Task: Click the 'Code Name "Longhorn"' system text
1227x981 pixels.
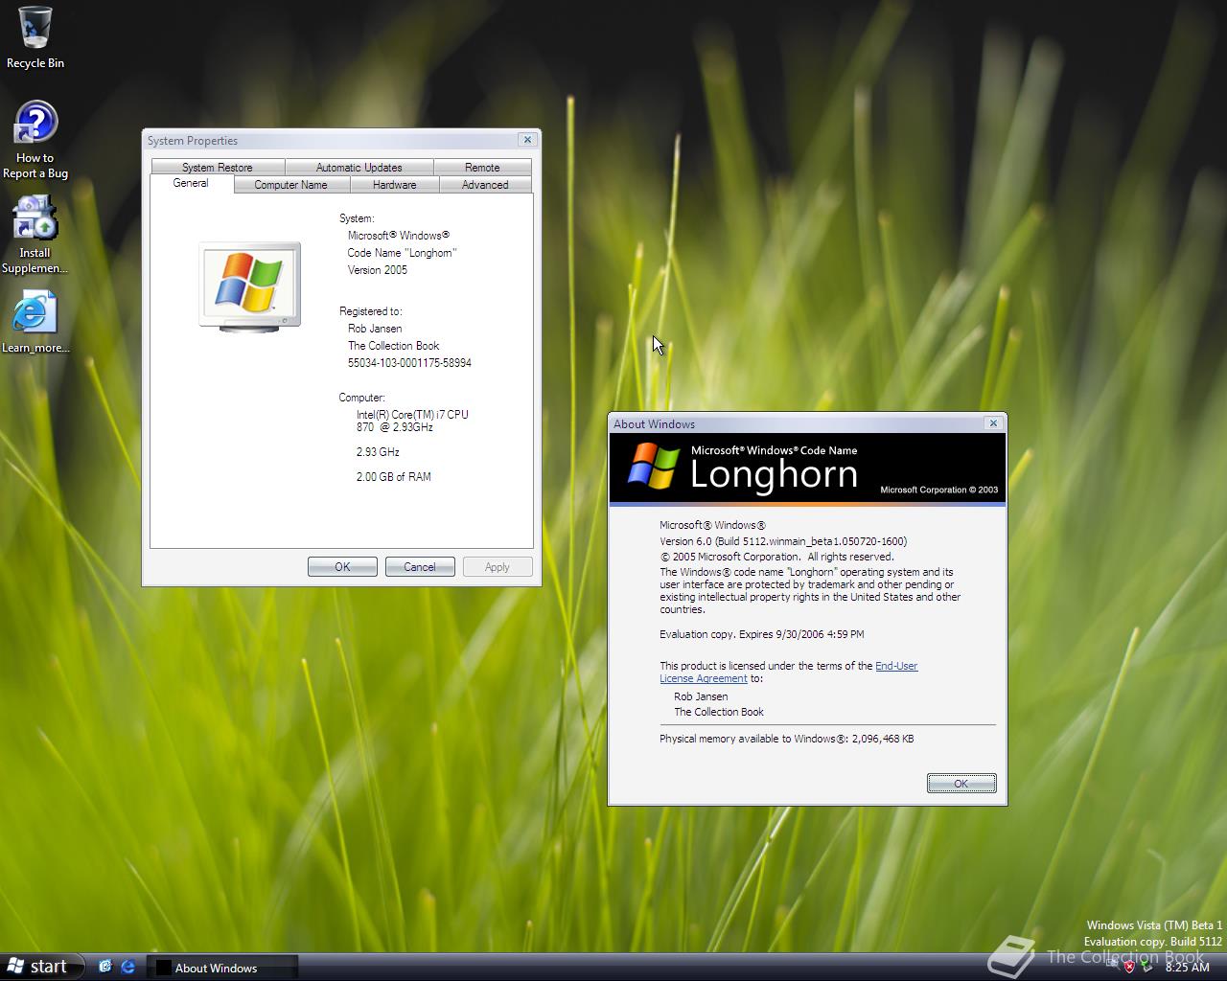Action: pos(403,253)
